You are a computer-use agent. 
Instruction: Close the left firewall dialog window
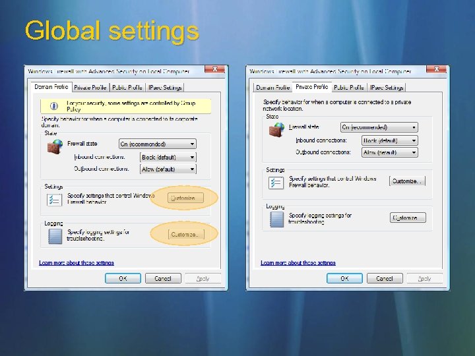pos(215,69)
